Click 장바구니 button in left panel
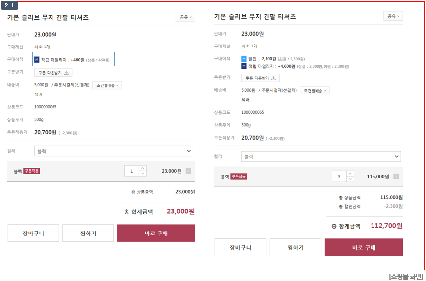This screenshot has height=281, width=426. (x=33, y=234)
